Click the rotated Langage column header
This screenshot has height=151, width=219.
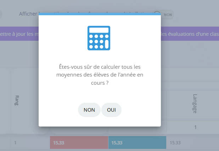pos(195,104)
